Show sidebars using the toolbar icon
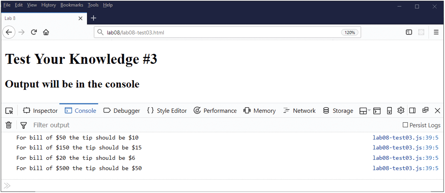Viewport: 445px width, 193px height. point(409,32)
